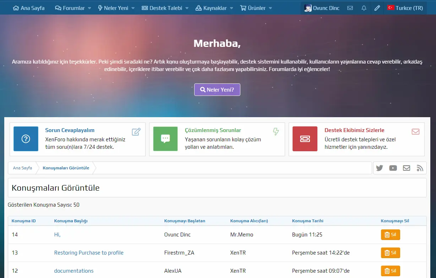The width and height of the screenshot is (436, 278).
Task: Open the "Hi," conversation title
Action: click(58, 235)
